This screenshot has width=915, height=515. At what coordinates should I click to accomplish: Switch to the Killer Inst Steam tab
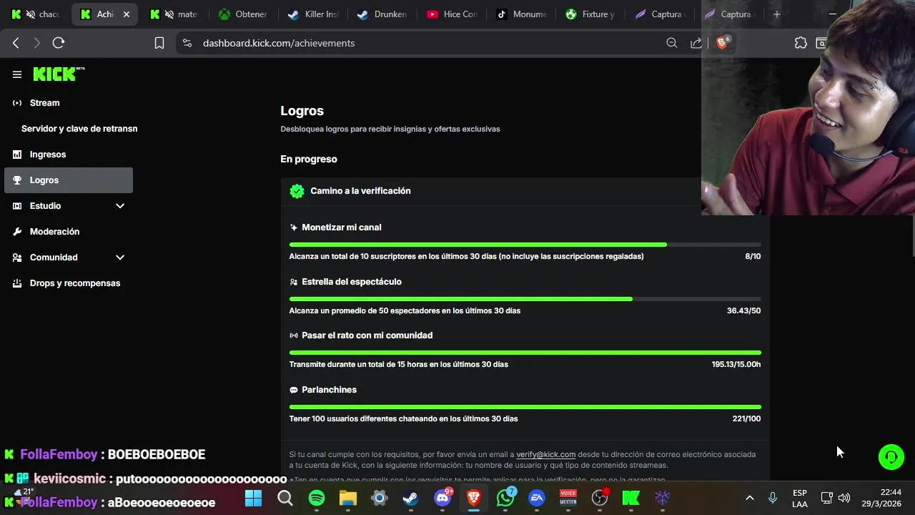click(312, 14)
